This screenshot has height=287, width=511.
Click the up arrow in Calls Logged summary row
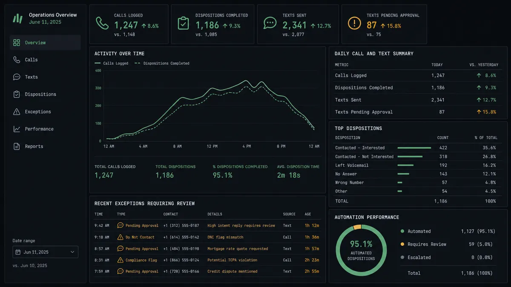tap(479, 75)
